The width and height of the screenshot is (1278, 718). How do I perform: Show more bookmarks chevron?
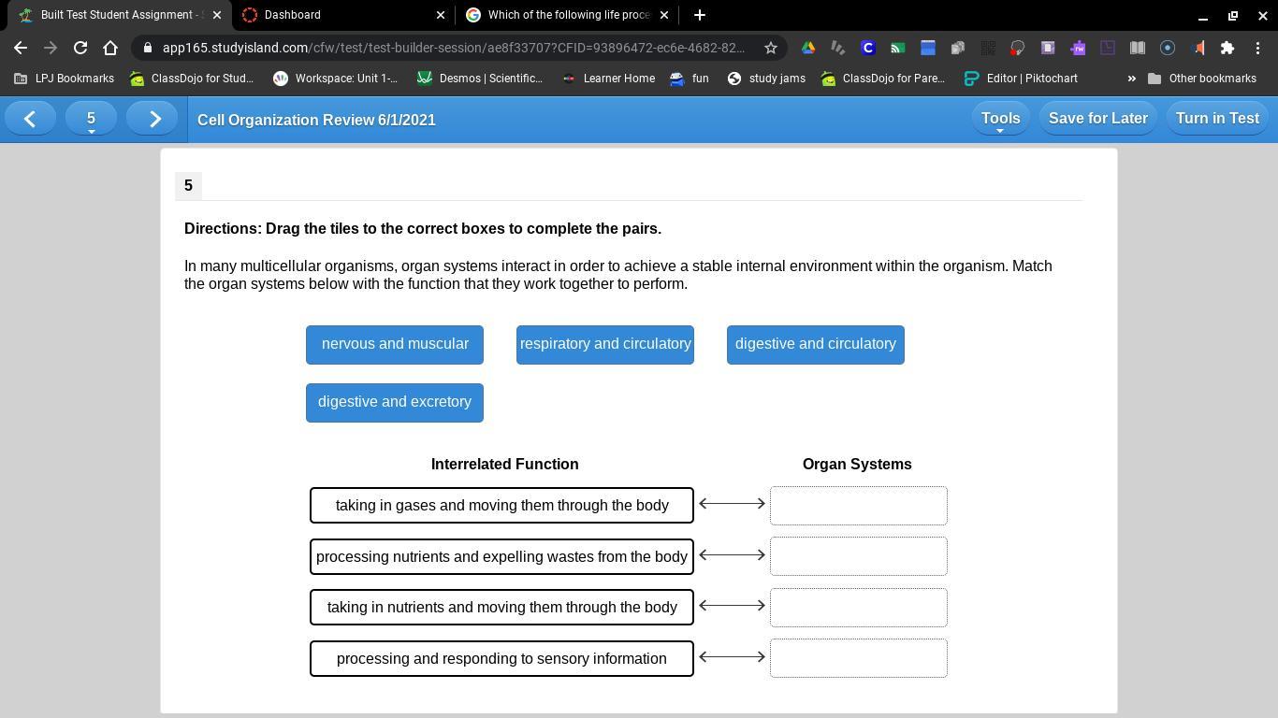pyautogui.click(x=1131, y=79)
